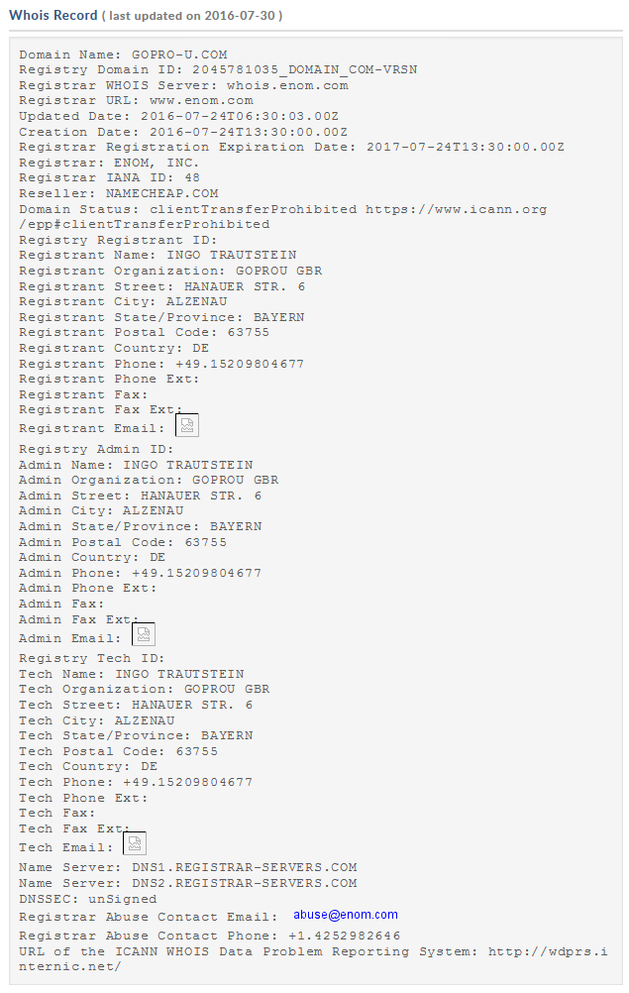Click the Registrant Name INGO TRAUTSTEIN line

(x=157, y=256)
